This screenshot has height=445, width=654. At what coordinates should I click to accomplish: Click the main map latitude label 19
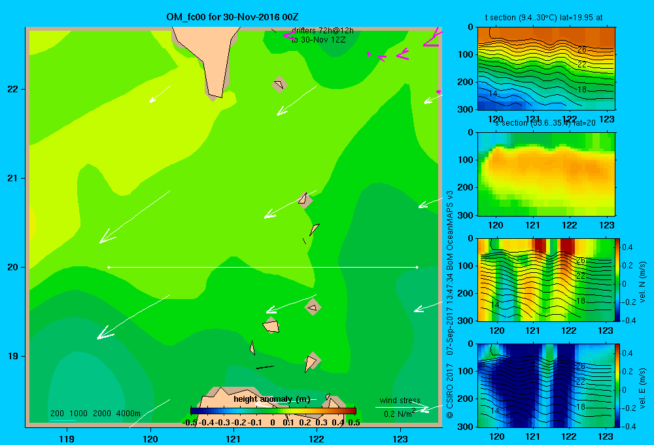pyautogui.click(x=13, y=356)
